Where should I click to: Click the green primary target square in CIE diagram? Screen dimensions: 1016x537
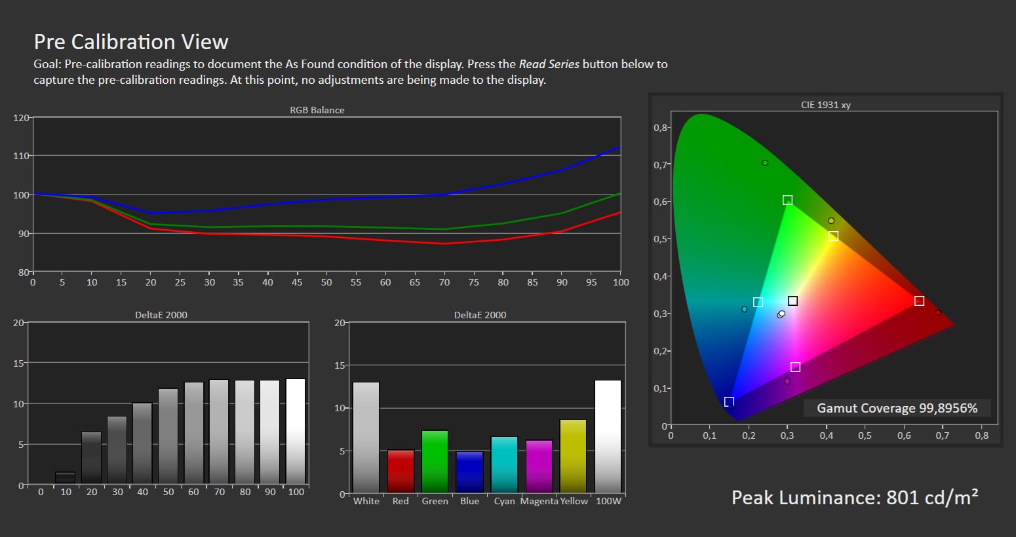click(x=787, y=200)
